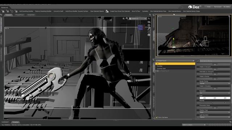This screenshot has width=232, height=130.
Task: Open the Timeline tab at bottom
Action: [15, 122]
